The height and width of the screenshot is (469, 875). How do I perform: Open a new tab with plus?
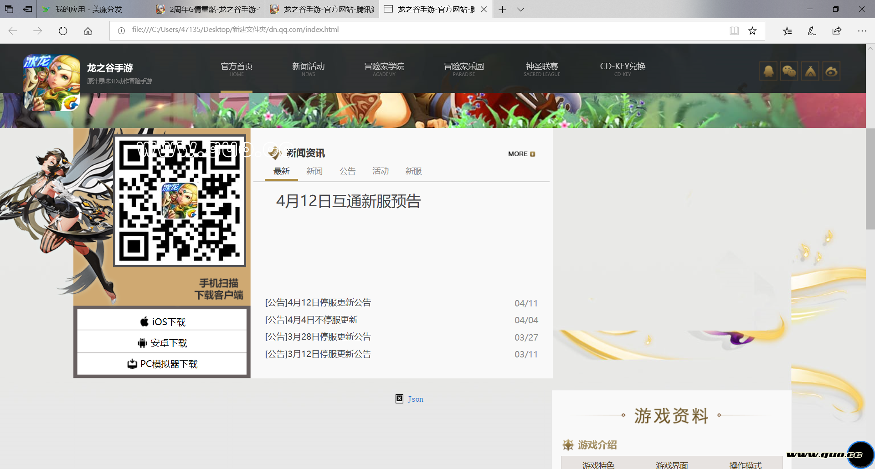coord(502,9)
